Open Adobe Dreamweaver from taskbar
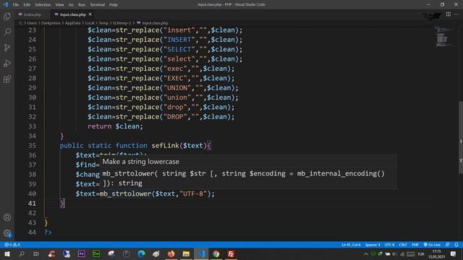 point(96,253)
